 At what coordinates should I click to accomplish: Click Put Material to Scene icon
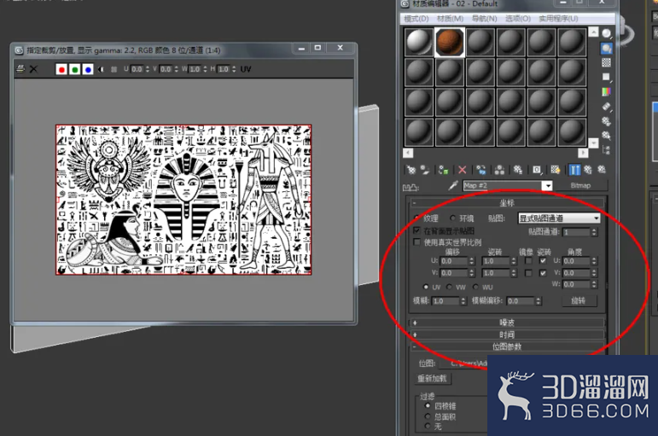425,170
